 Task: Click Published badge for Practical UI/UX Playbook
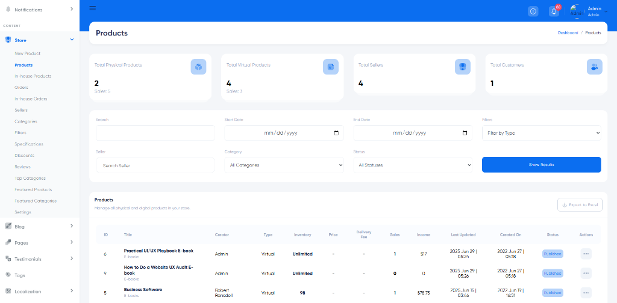(553, 254)
